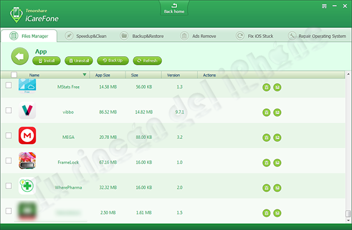Toggle sort arrow in Name column
The image size is (352, 230).
click(x=84, y=75)
